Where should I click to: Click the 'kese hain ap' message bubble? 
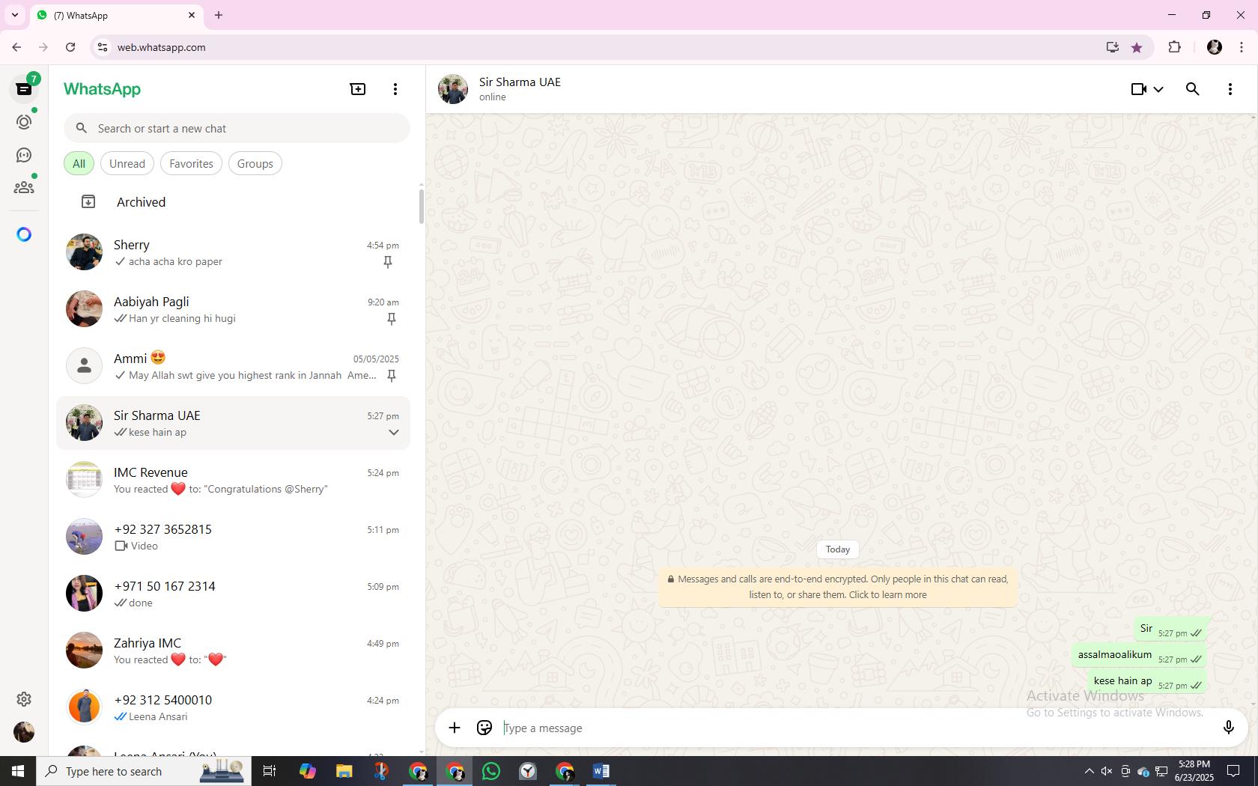[x=1147, y=682]
